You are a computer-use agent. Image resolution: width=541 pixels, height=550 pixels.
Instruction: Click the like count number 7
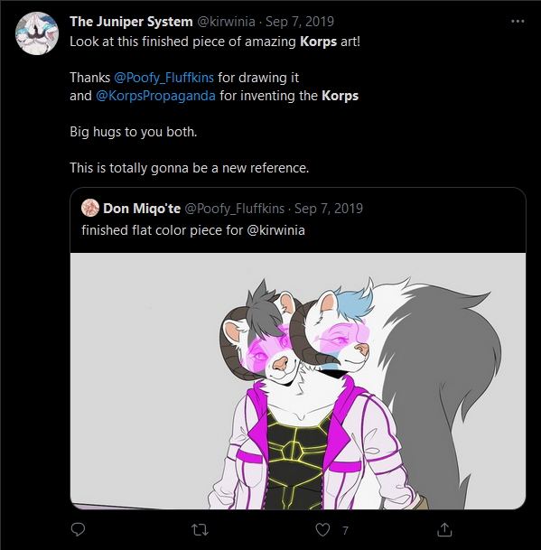pos(345,530)
